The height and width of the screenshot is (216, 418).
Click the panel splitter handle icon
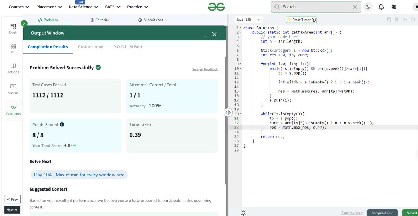(228, 112)
